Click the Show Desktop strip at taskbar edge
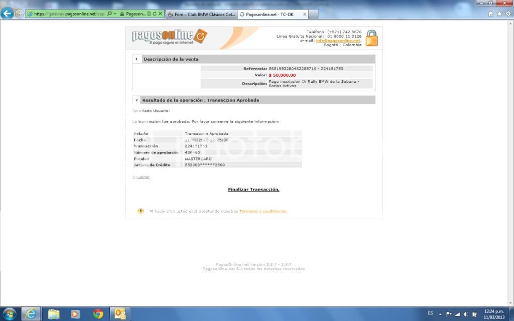Image resolution: width=514 pixels, height=321 pixels. (511, 314)
